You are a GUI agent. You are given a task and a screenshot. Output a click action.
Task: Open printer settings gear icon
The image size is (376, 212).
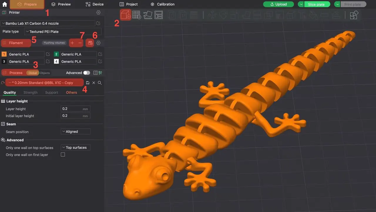(x=98, y=13)
